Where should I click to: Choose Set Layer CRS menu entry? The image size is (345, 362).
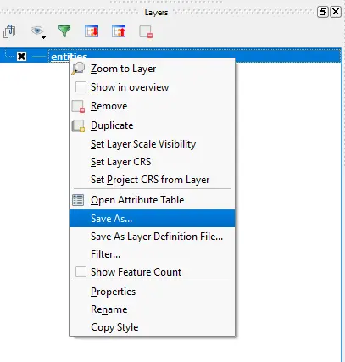[121, 162]
